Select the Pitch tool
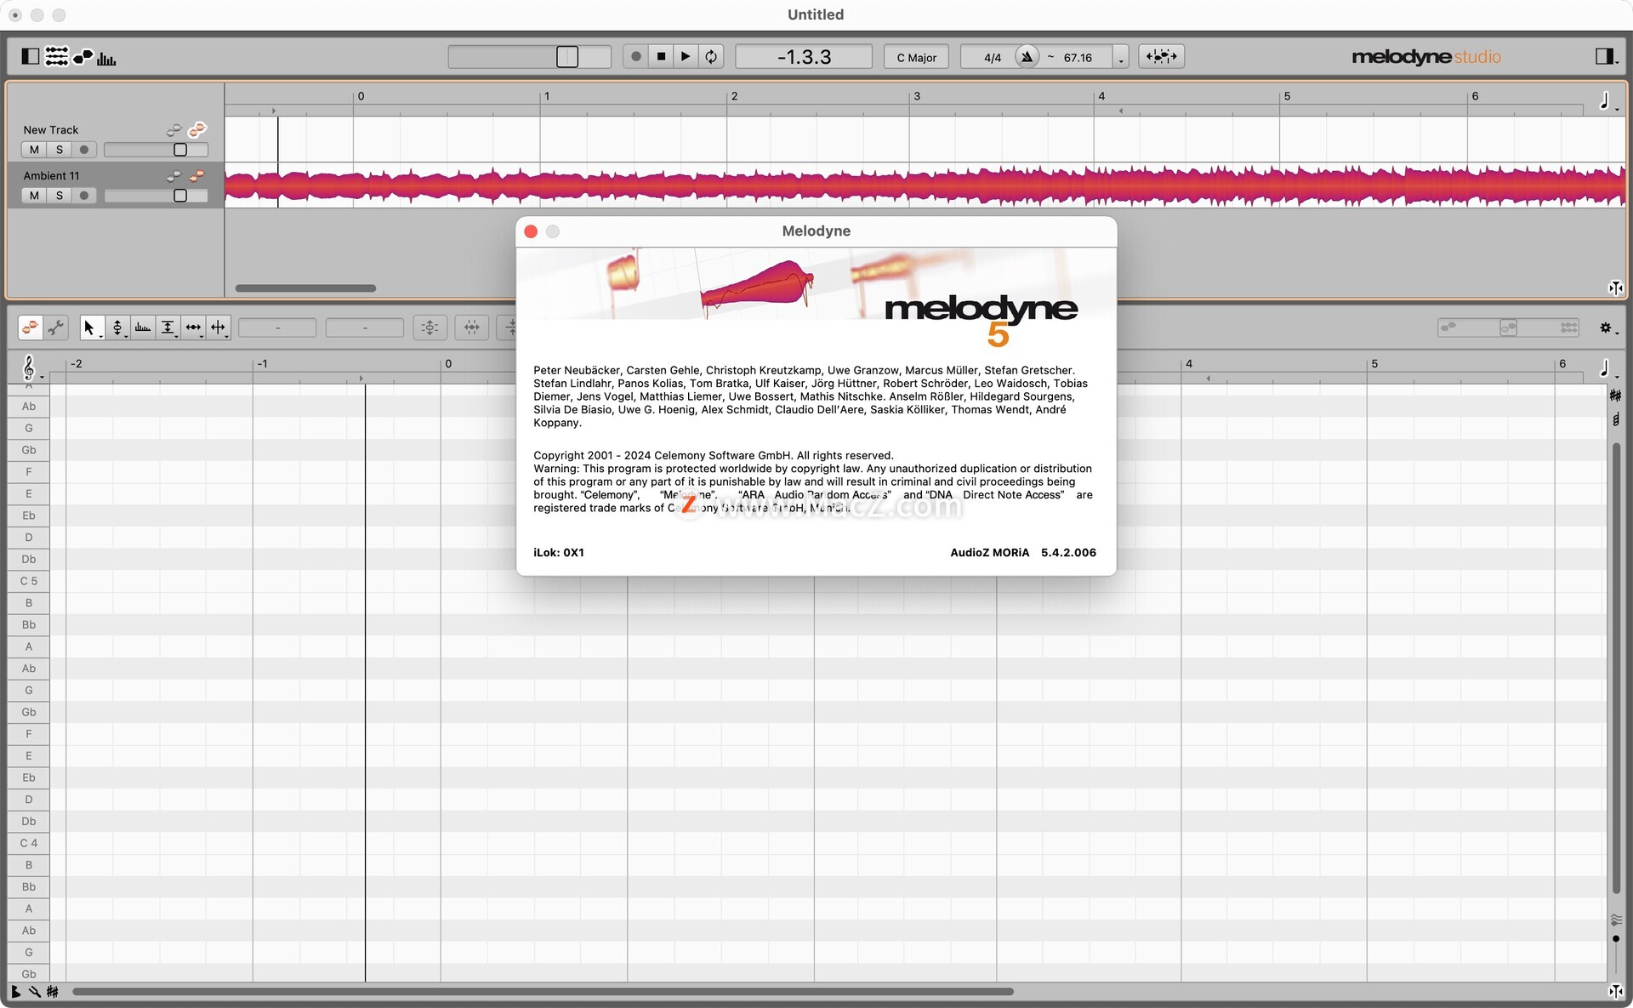1633x1008 pixels. pos(117,327)
